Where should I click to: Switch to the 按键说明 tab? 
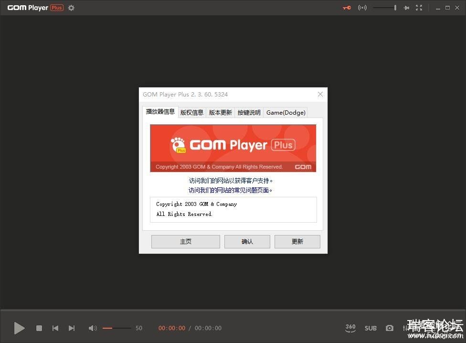(x=249, y=112)
